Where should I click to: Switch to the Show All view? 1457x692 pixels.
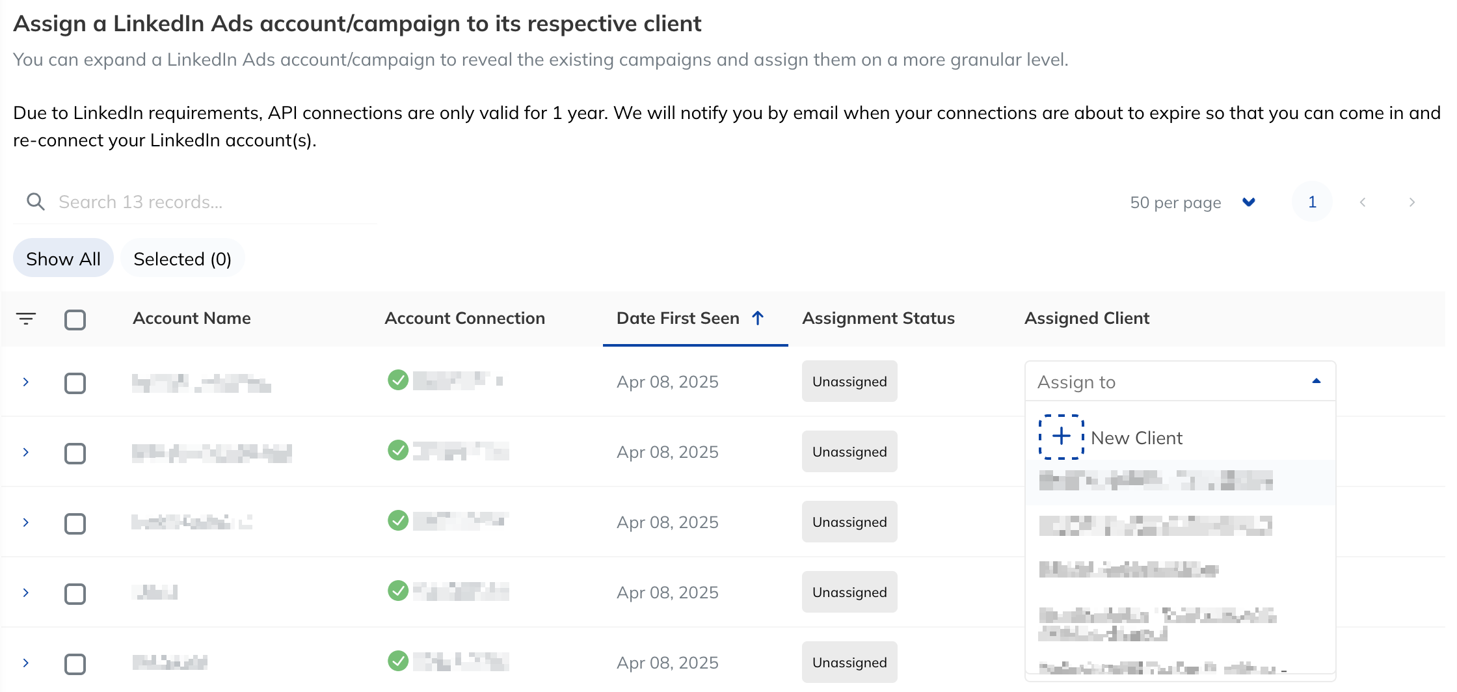[62, 258]
